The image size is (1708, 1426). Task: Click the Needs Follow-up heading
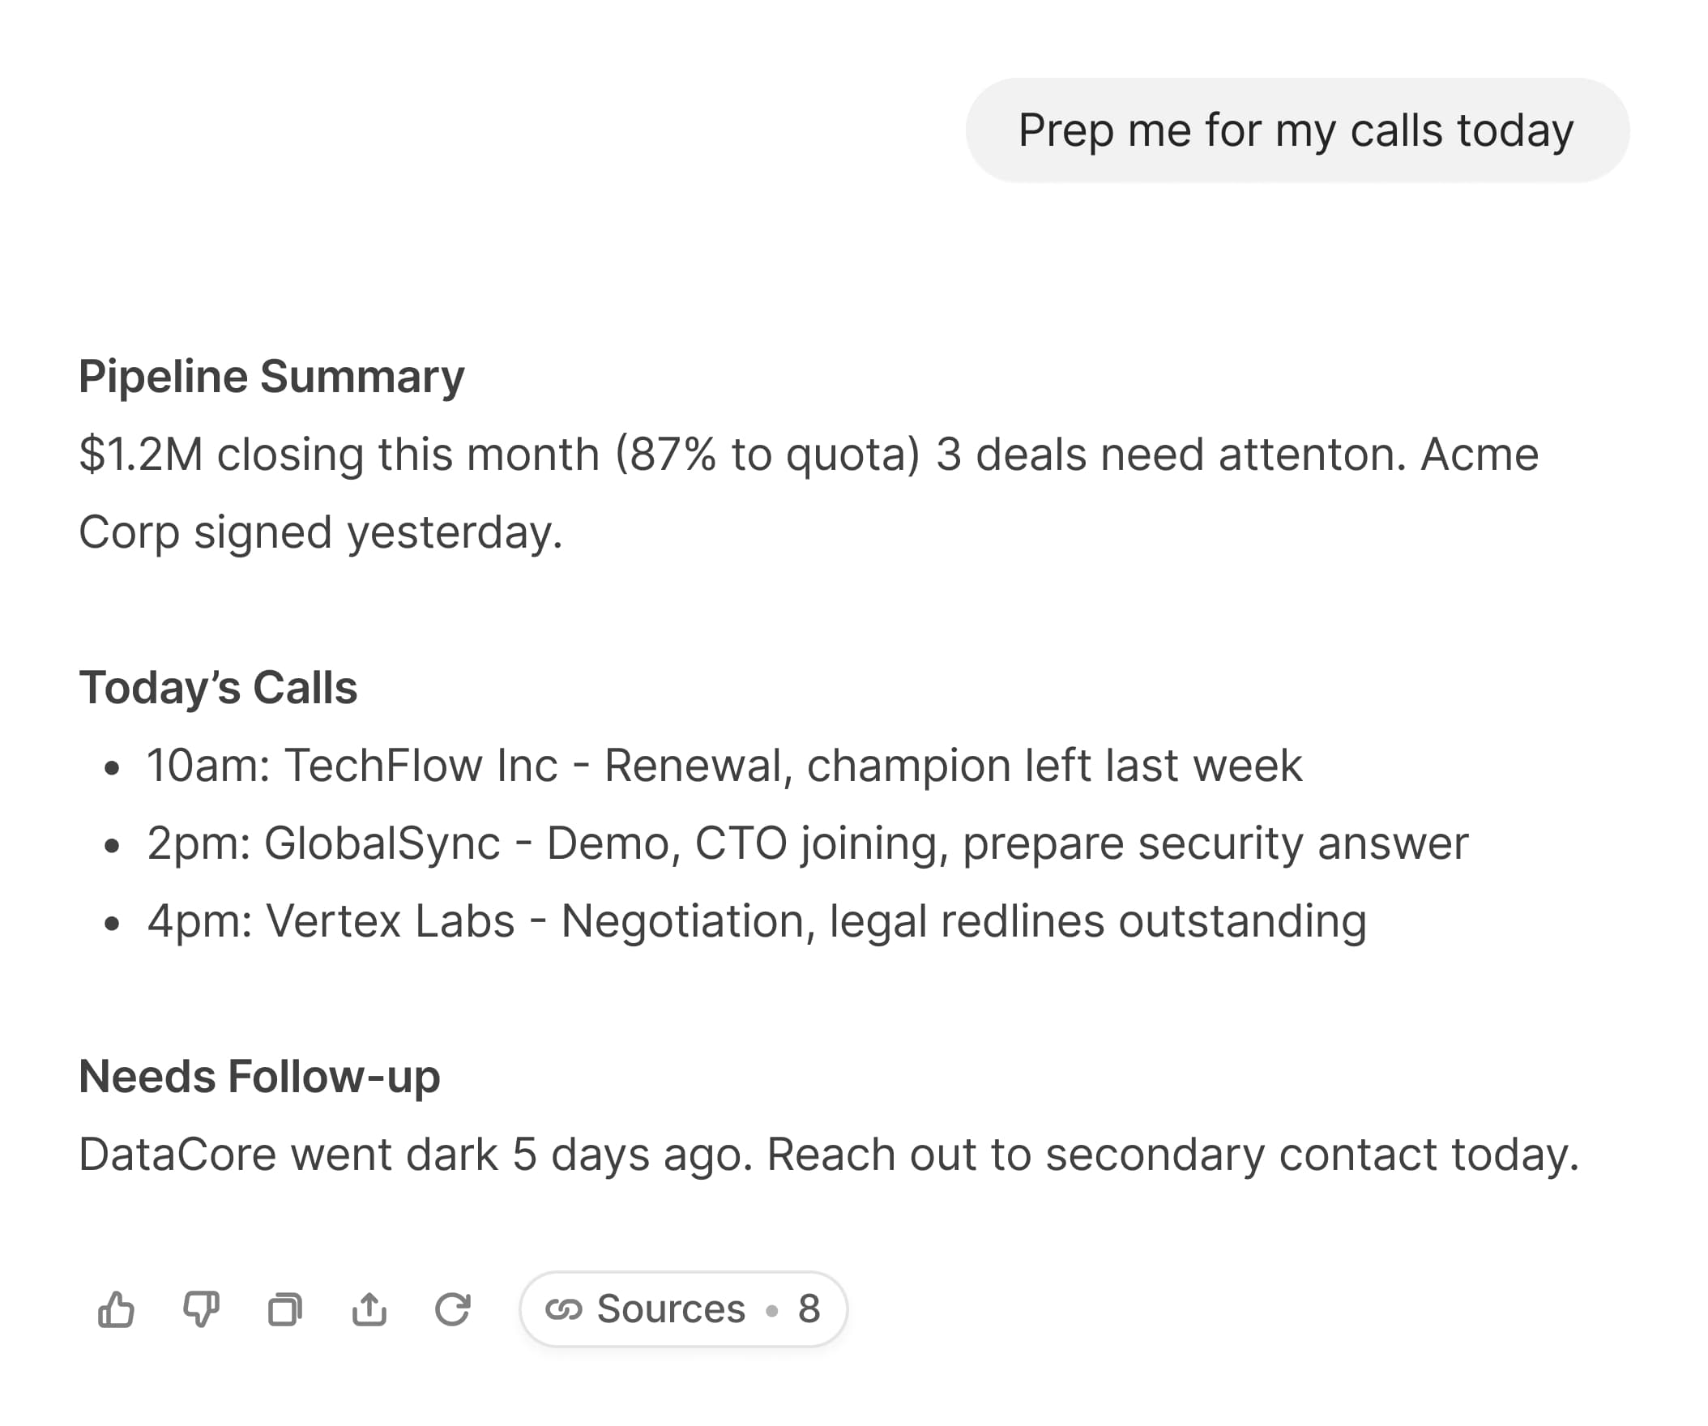tap(259, 1076)
